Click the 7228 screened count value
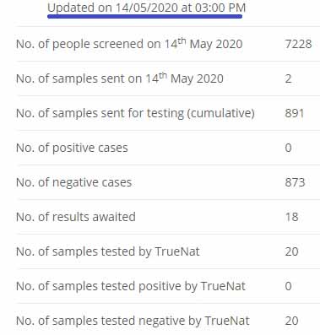Image resolution: width=320 pixels, height=335 pixels. click(298, 44)
